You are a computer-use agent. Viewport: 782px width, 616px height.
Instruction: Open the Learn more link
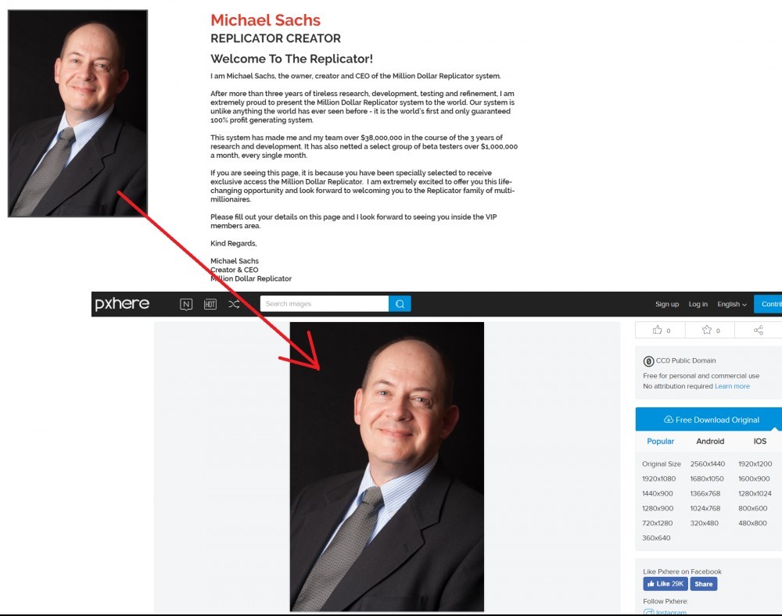coord(732,386)
